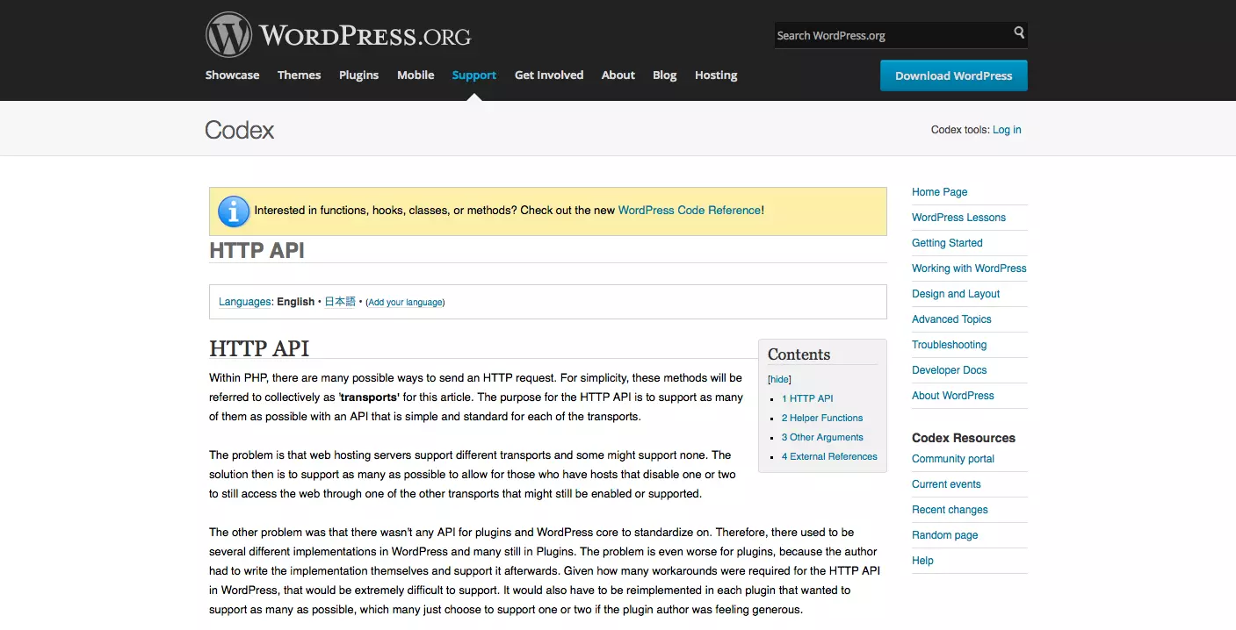The height and width of the screenshot is (630, 1236).
Task: Click the bold 'transports' word
Action: click(x=369, y=397)
